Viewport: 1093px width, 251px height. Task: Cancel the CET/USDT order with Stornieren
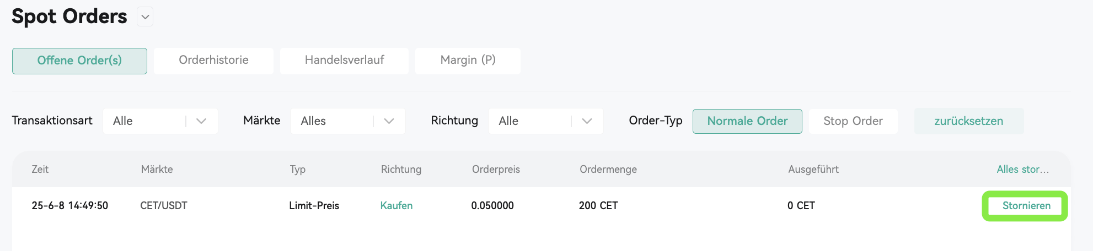[1026, 206]
